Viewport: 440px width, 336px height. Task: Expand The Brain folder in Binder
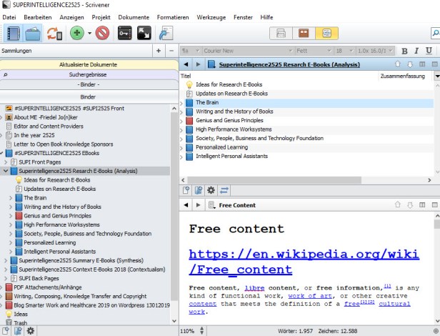(x=10, y=198)
